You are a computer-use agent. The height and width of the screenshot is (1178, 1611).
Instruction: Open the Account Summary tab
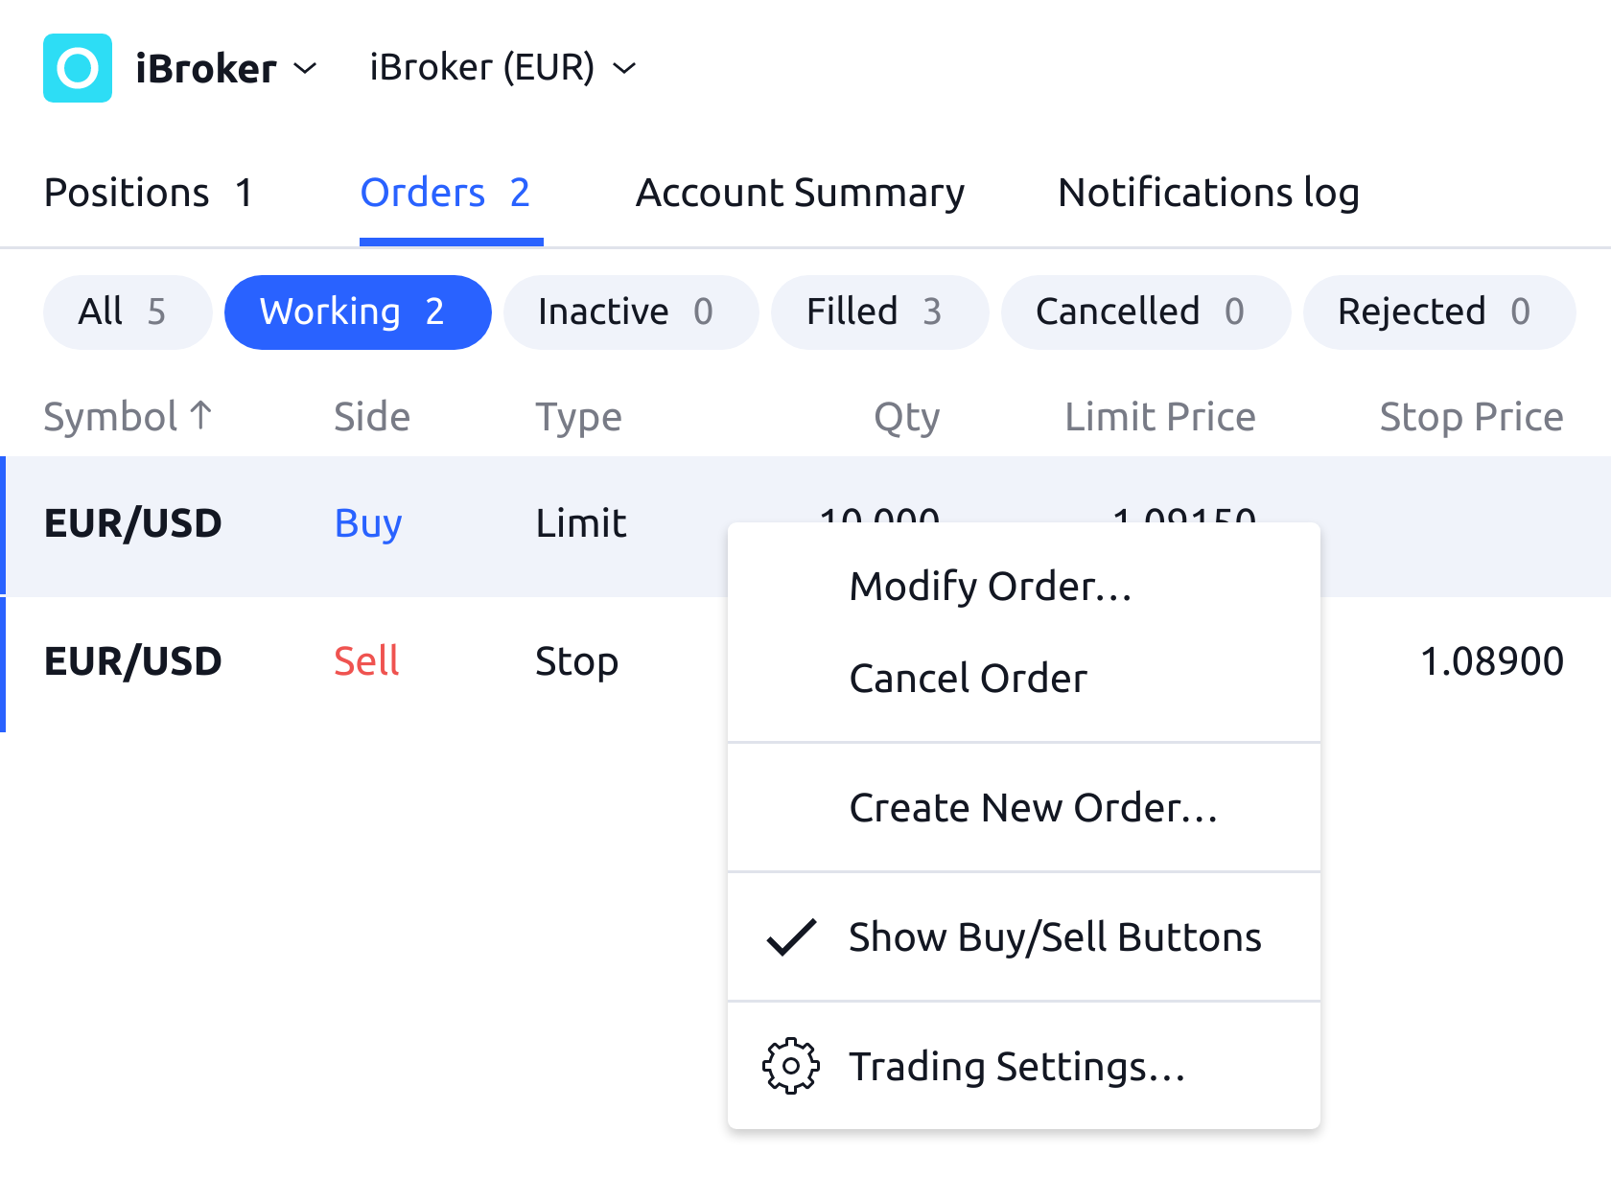800,193
